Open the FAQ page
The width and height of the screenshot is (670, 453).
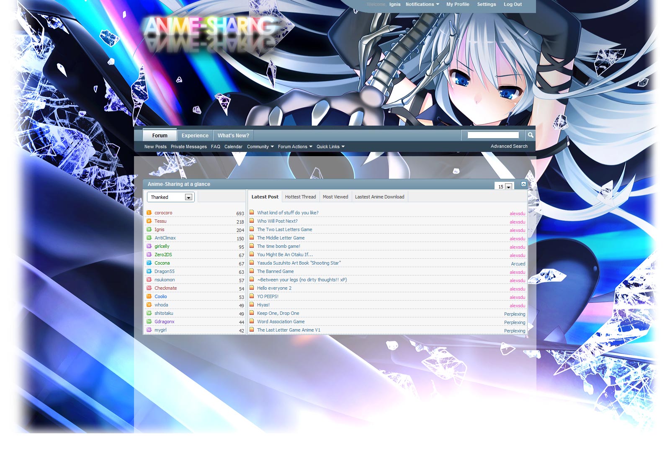tap(216, 147)
